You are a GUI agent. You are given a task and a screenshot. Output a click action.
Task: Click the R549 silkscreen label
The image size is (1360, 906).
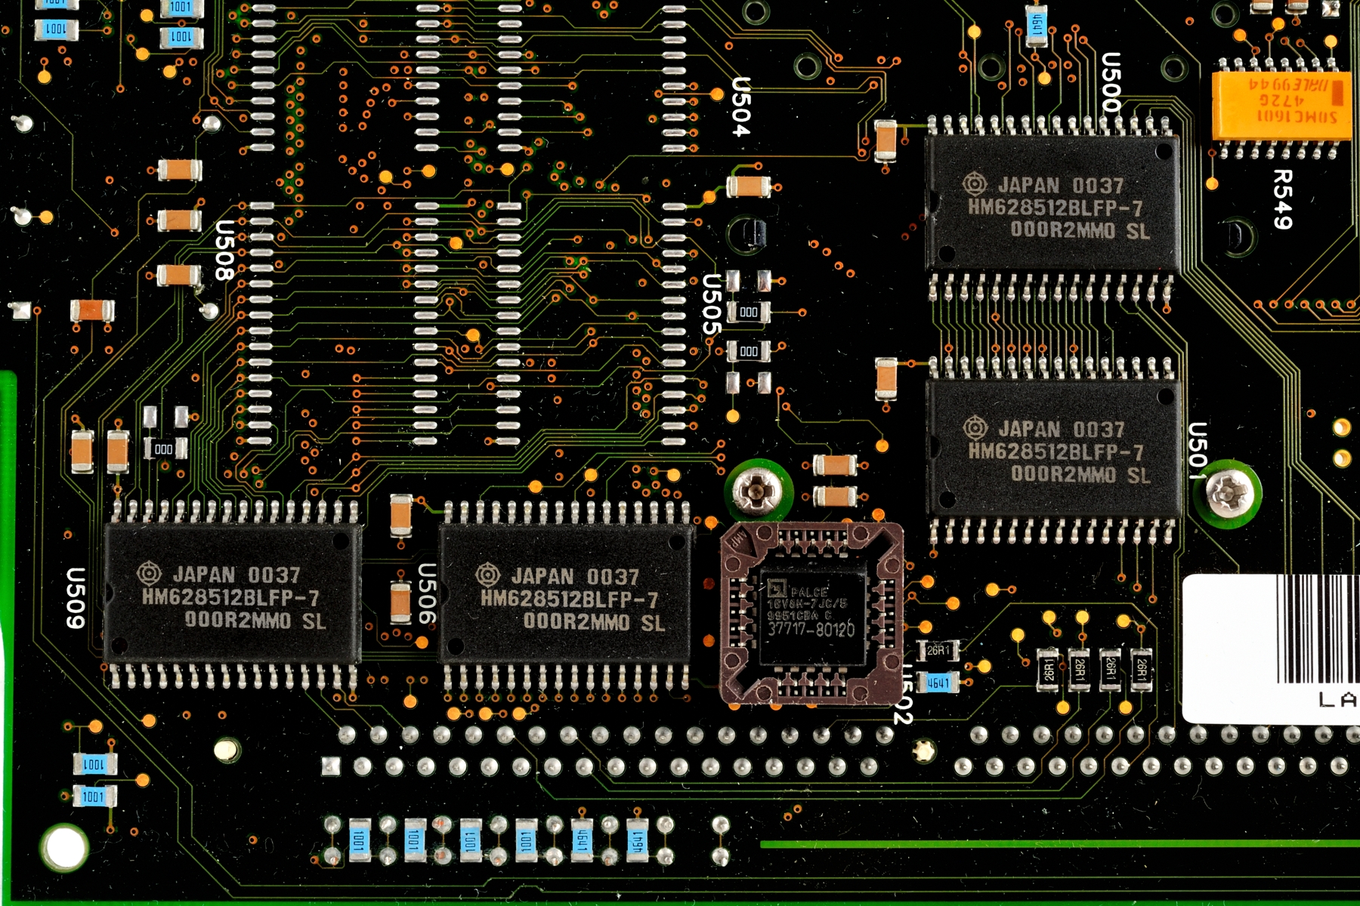click(1282, 199)
